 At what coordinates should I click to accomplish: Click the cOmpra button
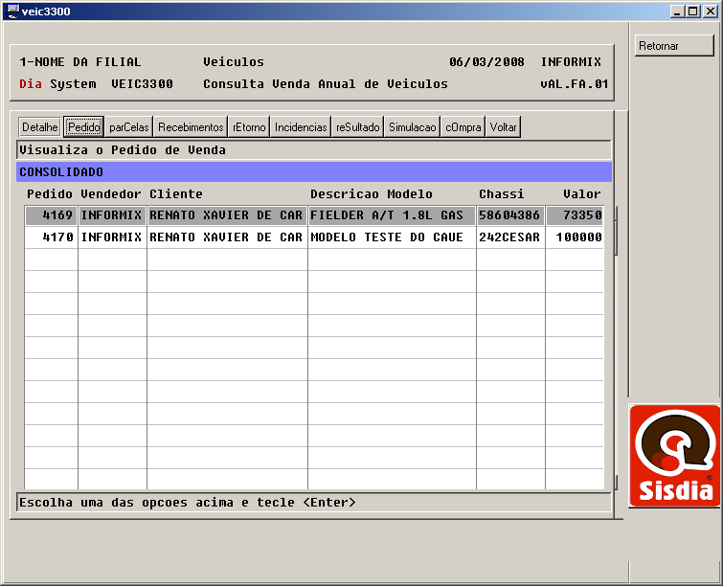pyautogui.click(x=463, y=127)
